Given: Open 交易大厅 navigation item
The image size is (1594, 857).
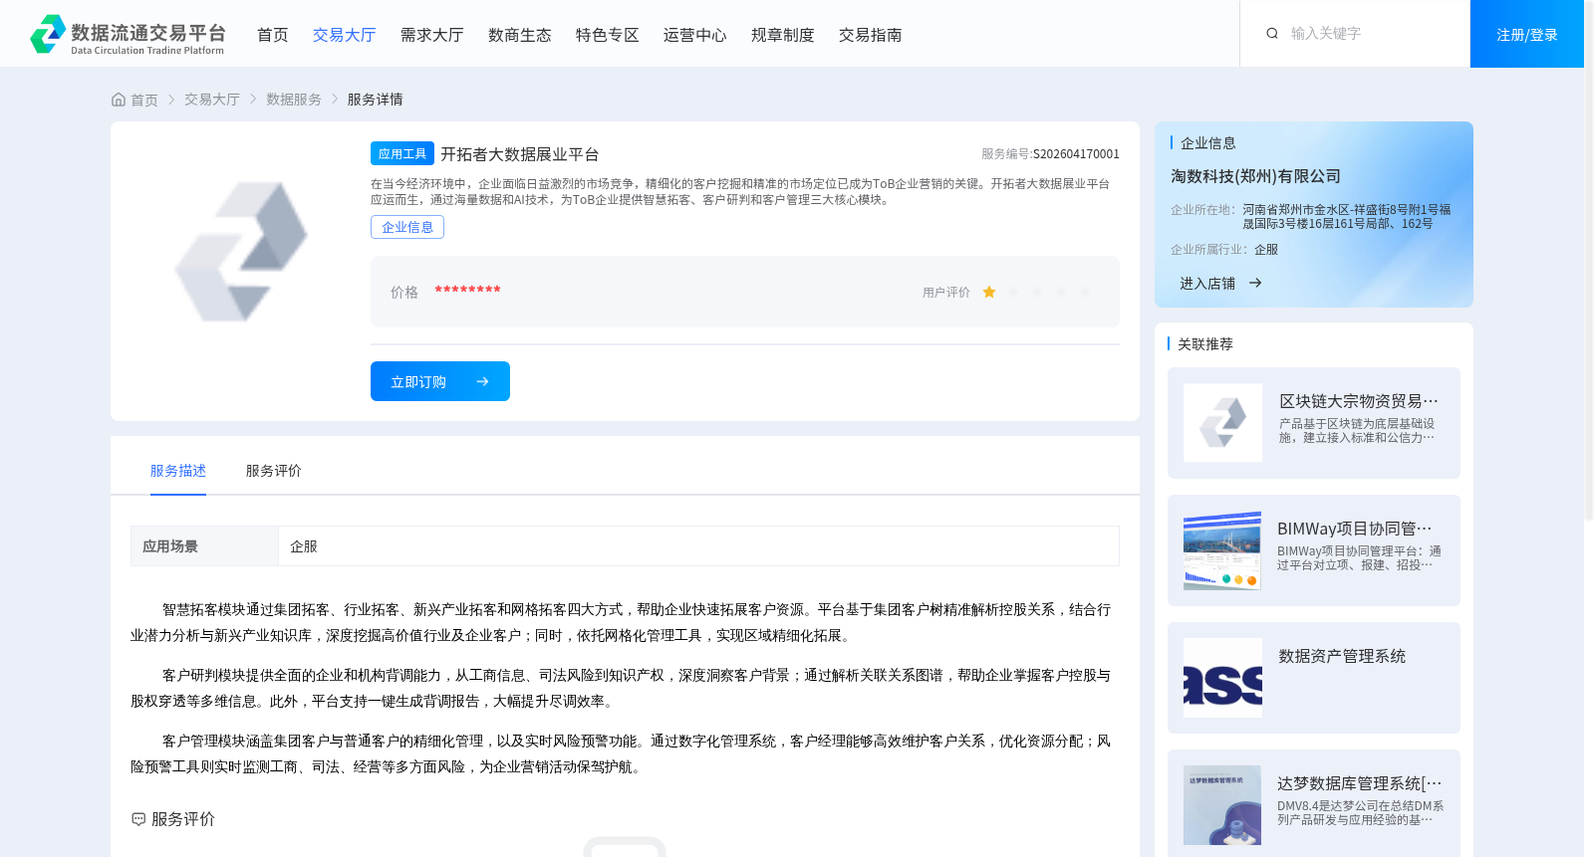Looking at the screenshot, I should tap(345, 35).
